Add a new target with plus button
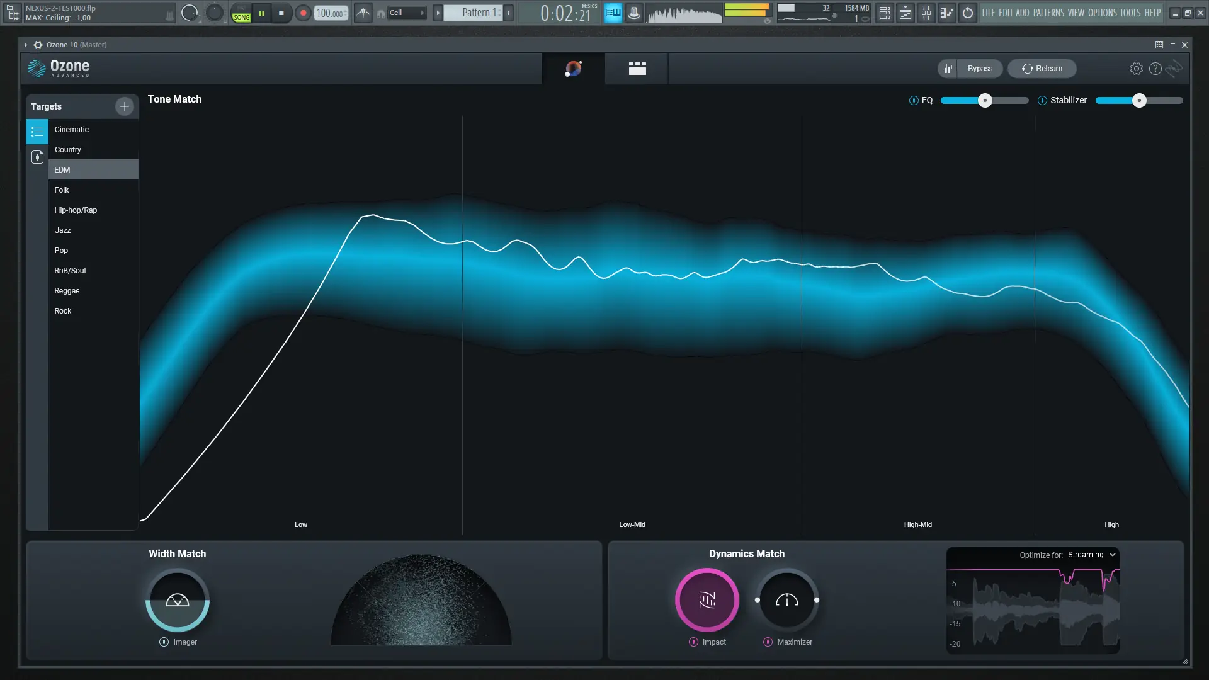This screenshot has width=1209, height=680. tap(124, 106)
